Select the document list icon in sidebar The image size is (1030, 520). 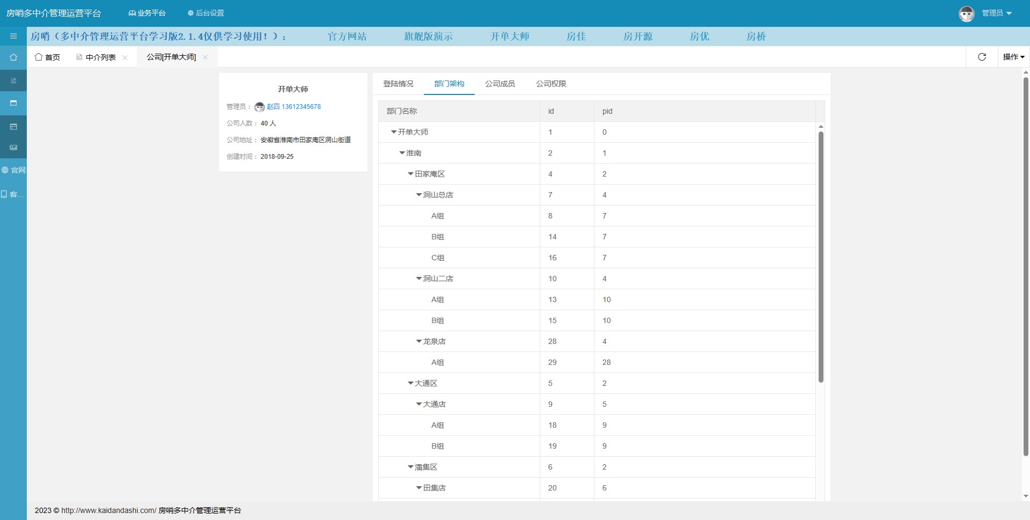tap(13, 80)
